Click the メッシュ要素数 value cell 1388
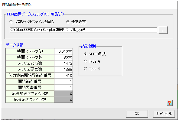 [x=63, y=70]
